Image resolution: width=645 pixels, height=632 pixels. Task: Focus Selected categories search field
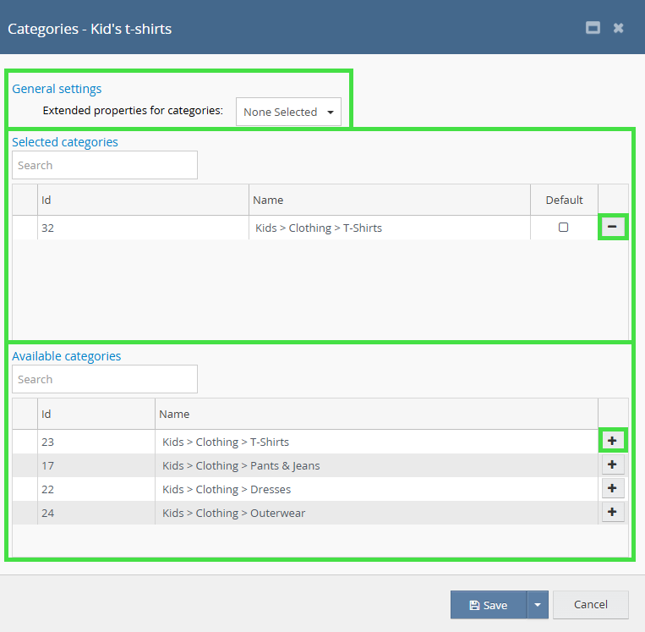pyautogui.click(x=105, y=165)
